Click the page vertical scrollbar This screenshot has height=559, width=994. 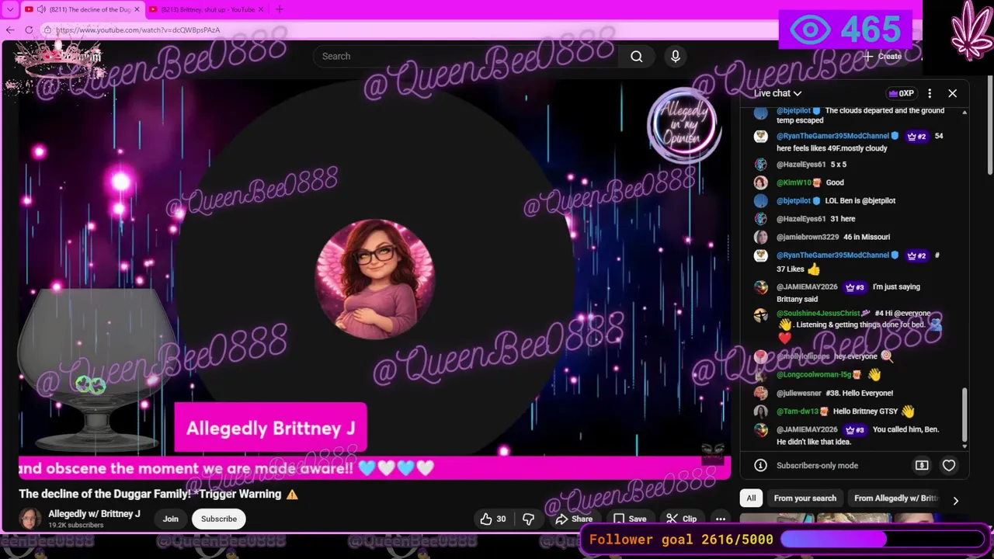989,124
